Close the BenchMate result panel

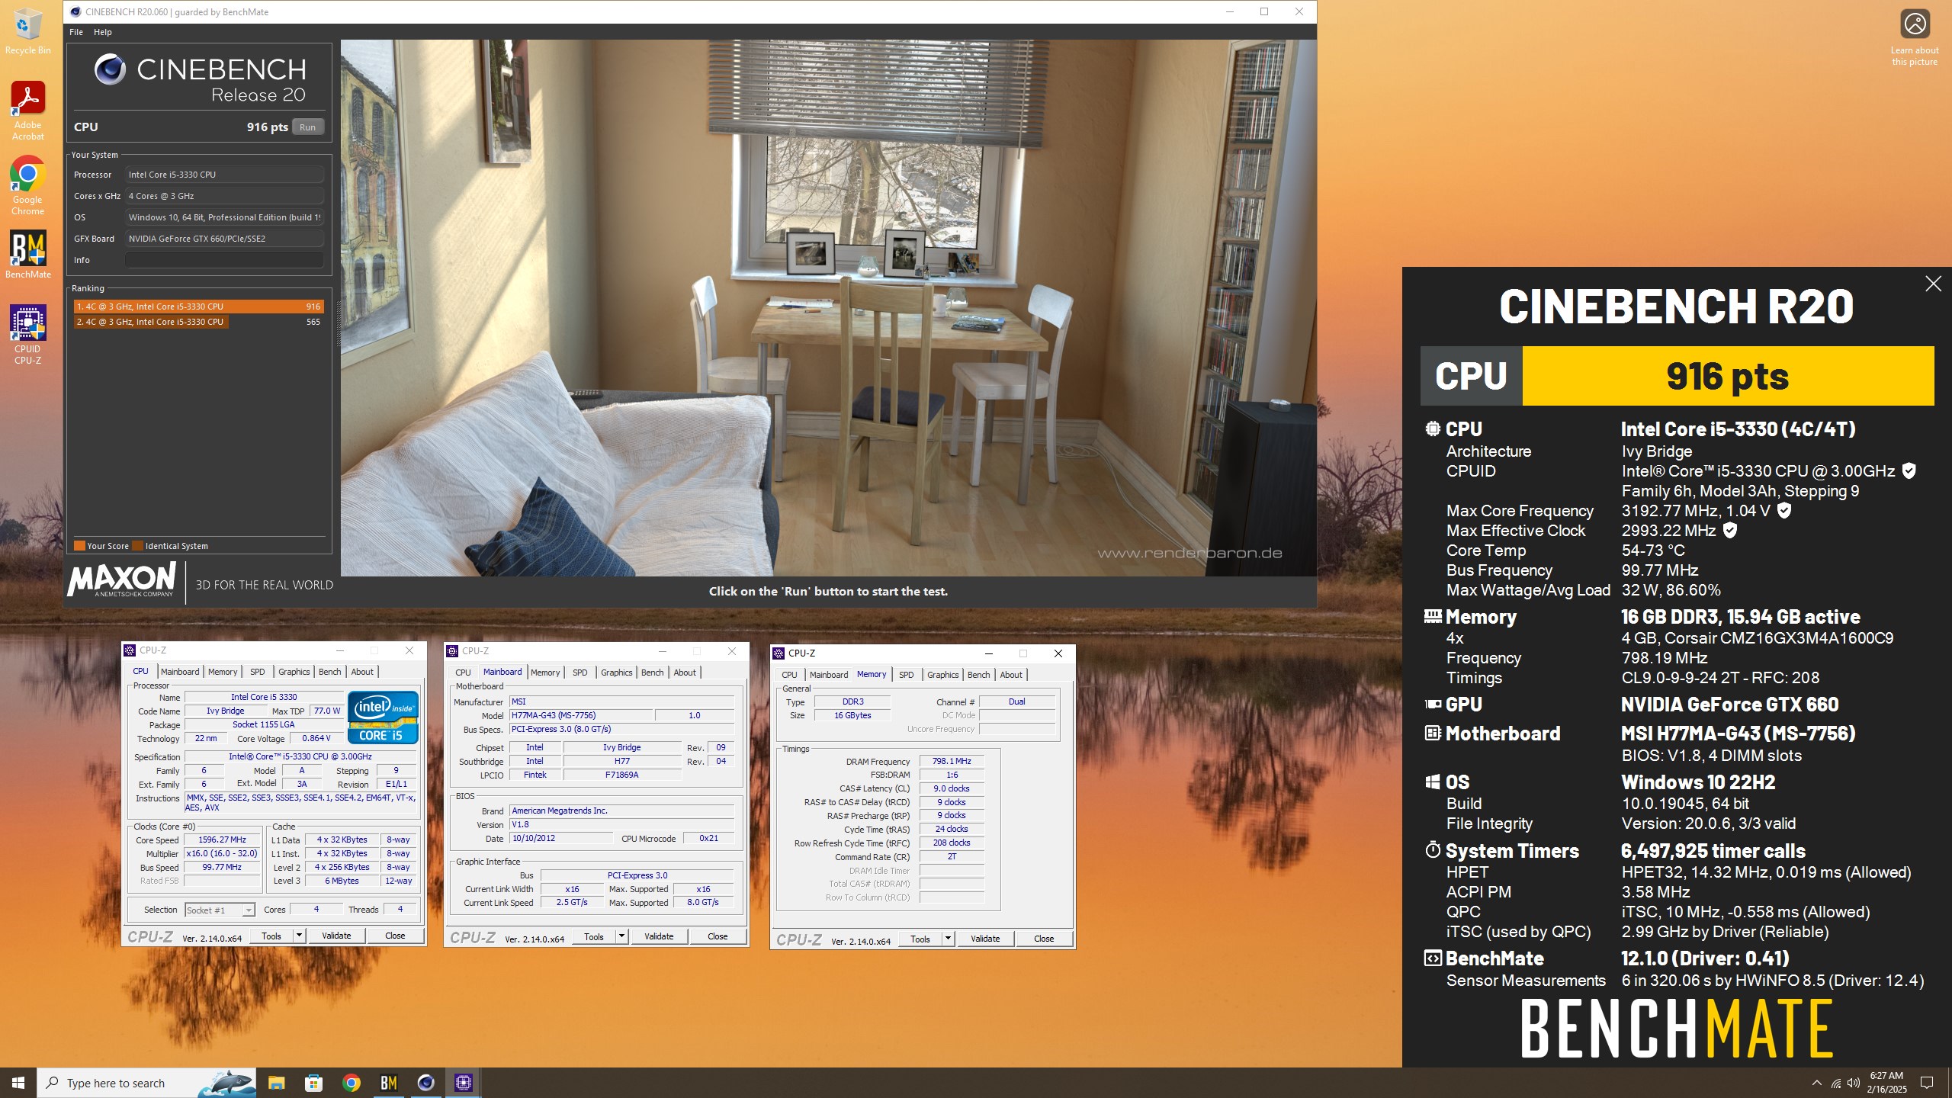click(1933, 284)
